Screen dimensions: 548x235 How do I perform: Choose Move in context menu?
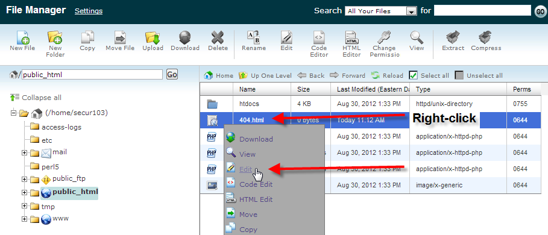tap(248, 215)
